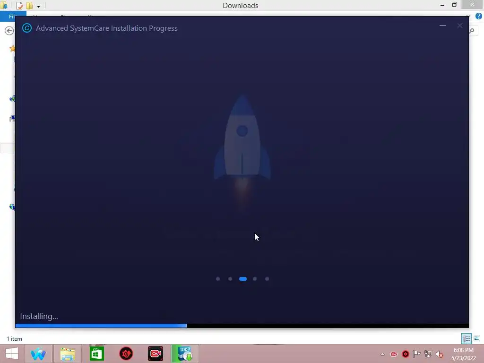
Task: Click the red gear tray icon
Action: [x=406, y=354]
